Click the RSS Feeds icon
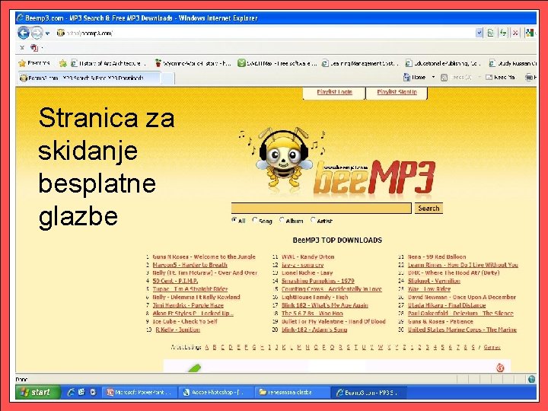 coord(444,78)
